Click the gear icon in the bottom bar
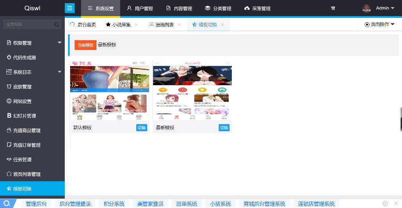 pos(385,204)
